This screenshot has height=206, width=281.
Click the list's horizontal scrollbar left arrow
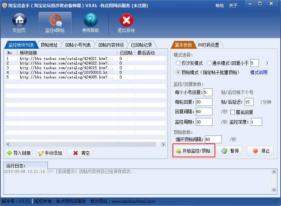(8, 144)
